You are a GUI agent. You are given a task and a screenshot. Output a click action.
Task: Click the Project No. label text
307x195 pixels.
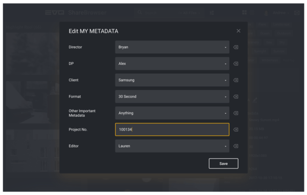coord(78,129)
